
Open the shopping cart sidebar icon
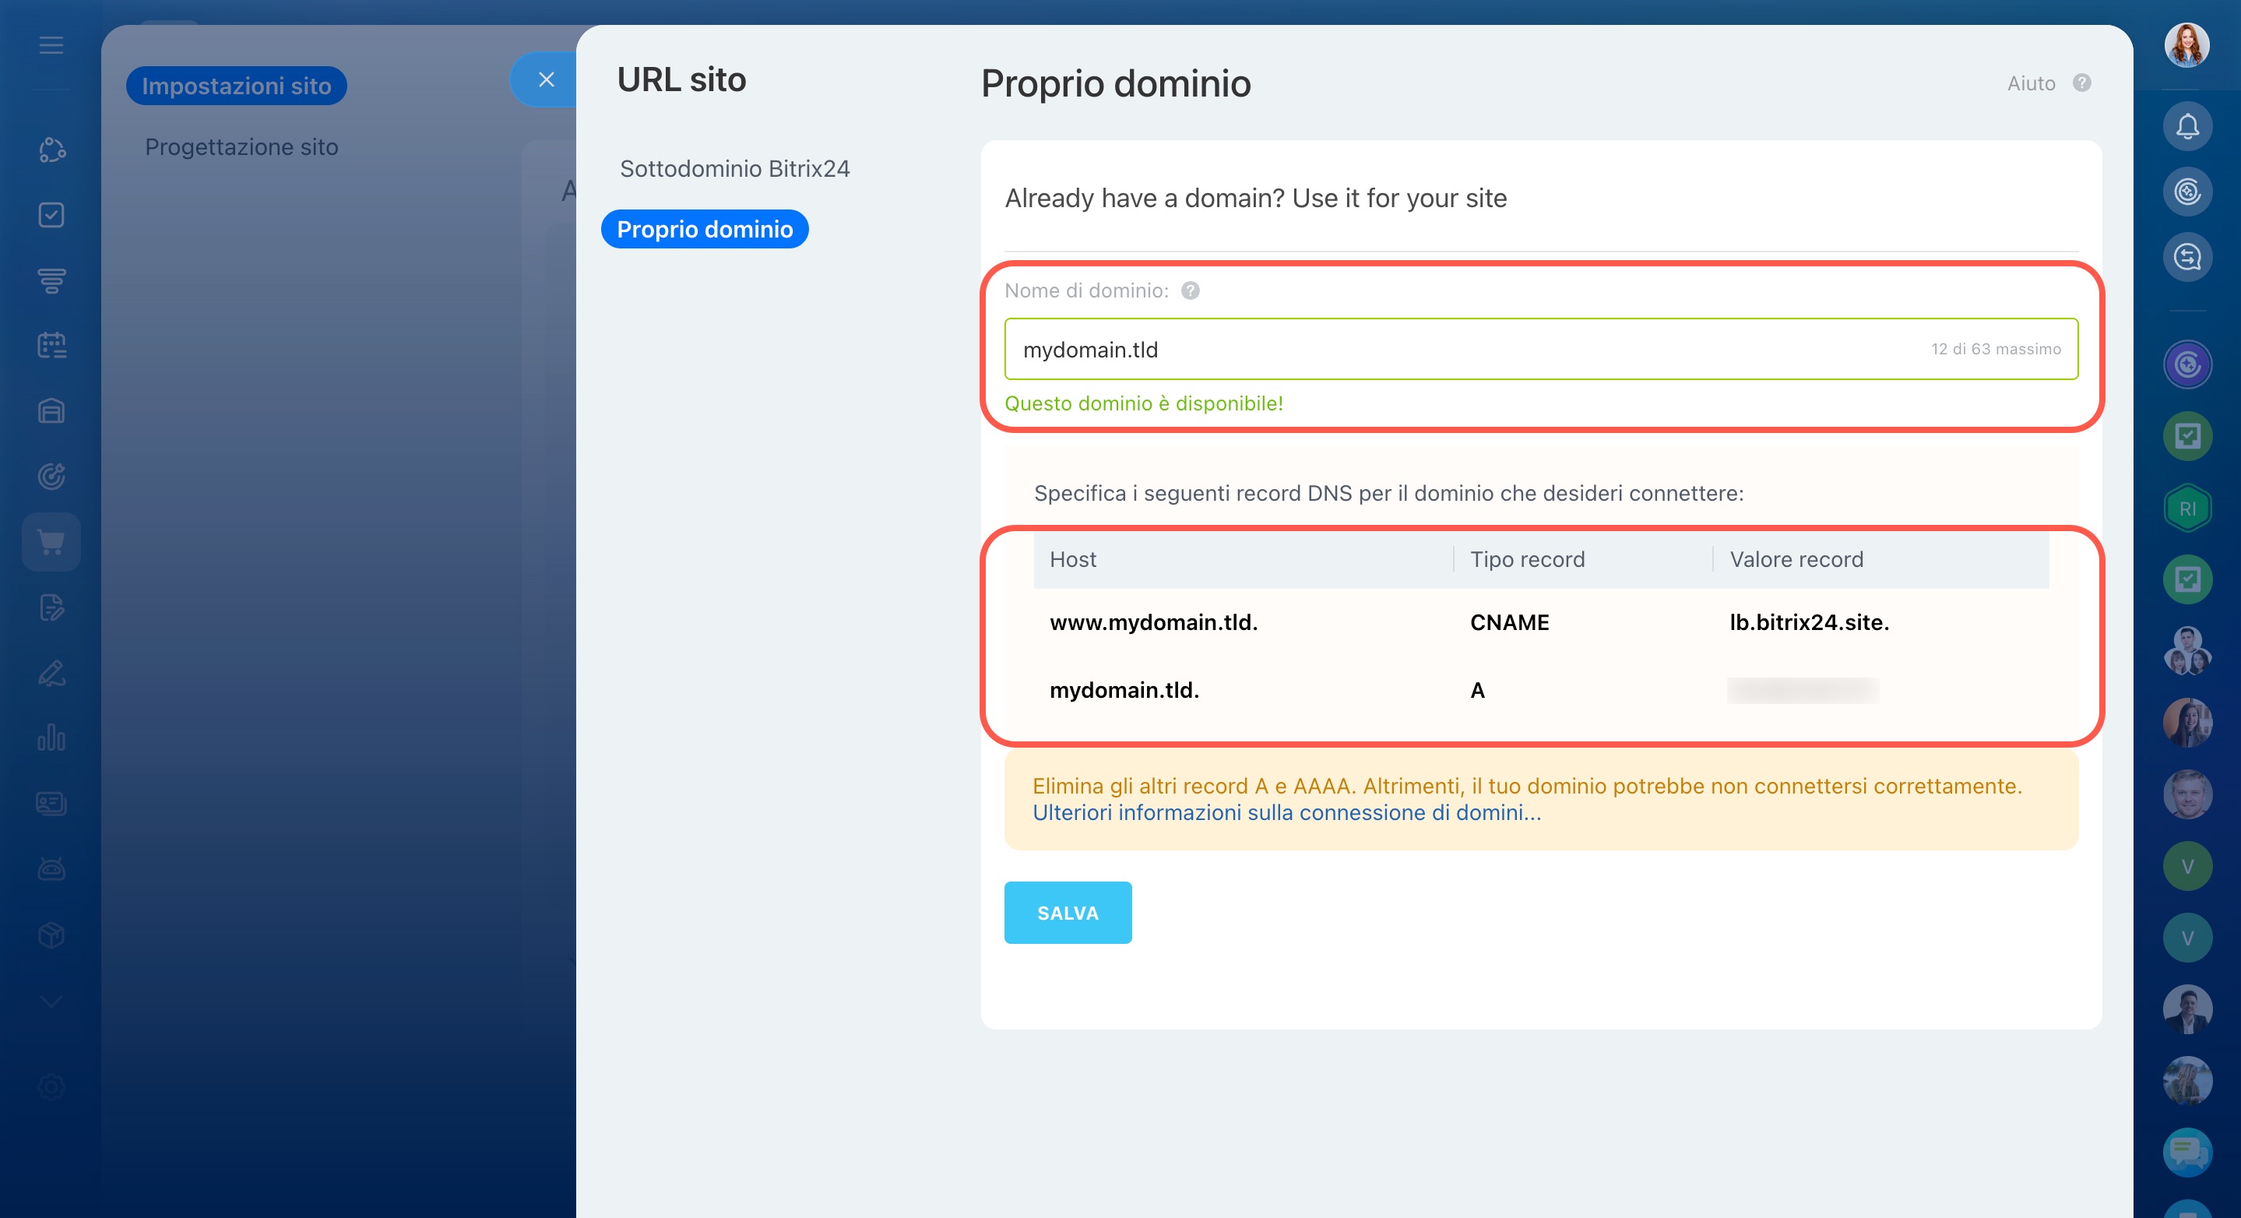(x=51, y=542)
